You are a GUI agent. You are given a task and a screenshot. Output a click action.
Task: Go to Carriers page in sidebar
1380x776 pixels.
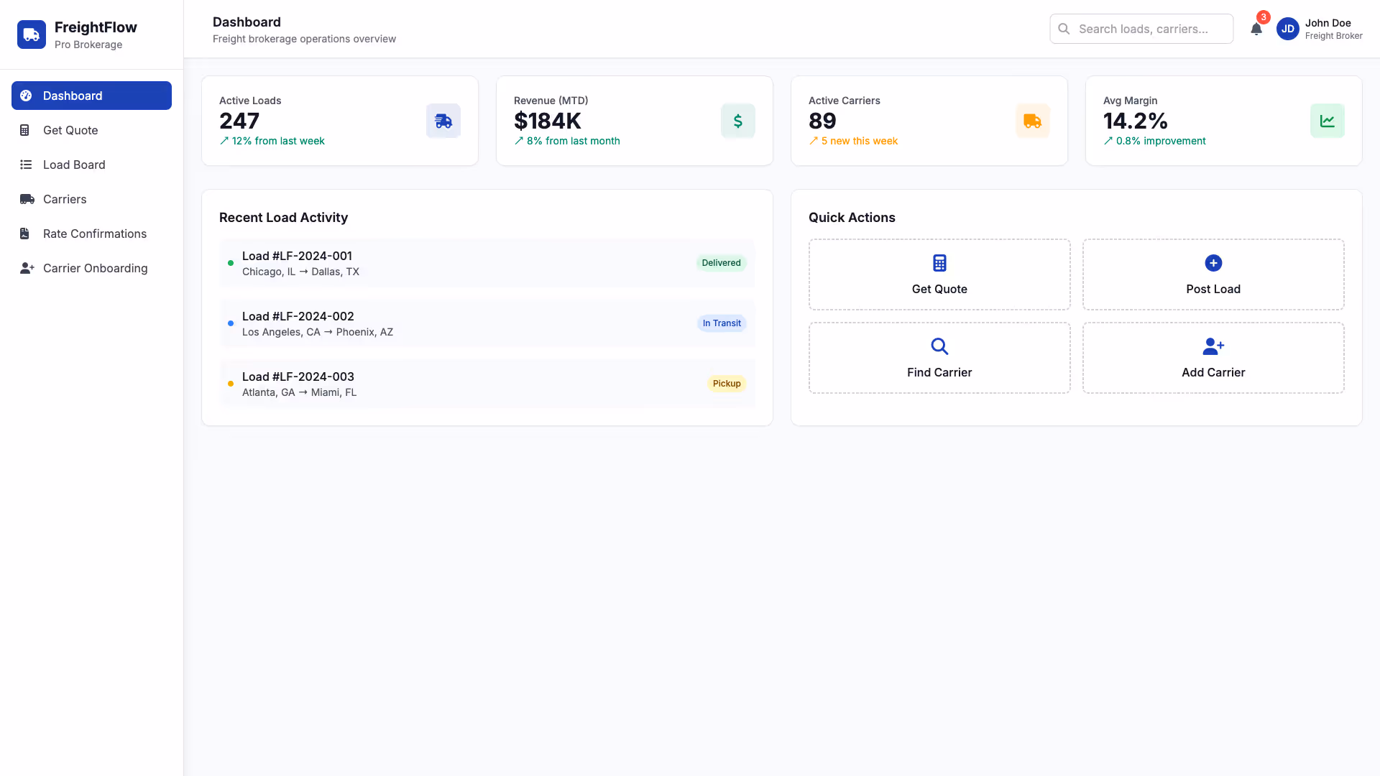pos(65,199)
